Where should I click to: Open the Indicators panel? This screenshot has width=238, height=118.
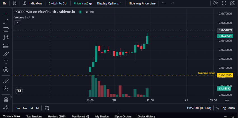[x=33, y=3]
